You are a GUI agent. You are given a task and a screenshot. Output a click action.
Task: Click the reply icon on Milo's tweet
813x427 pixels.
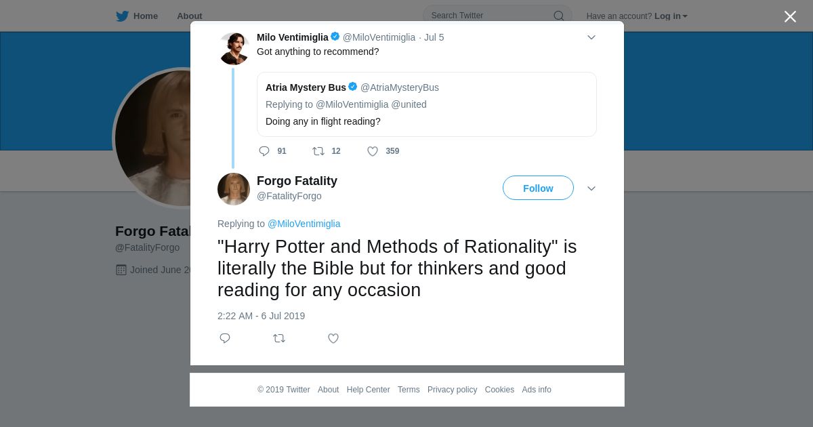264,151
